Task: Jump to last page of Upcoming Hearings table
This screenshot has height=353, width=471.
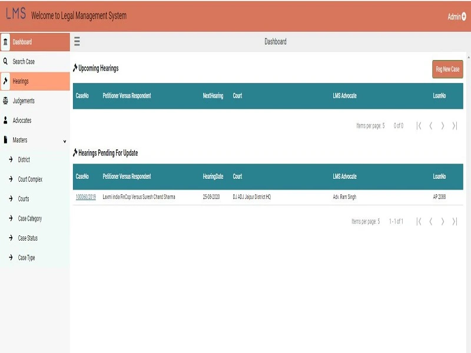Action: click(455, 126)
